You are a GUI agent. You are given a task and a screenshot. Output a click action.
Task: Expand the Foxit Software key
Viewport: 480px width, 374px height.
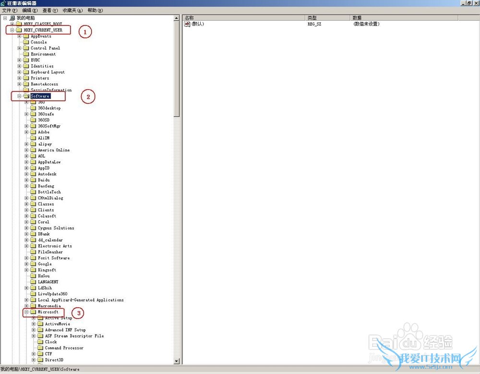(26, 258)
